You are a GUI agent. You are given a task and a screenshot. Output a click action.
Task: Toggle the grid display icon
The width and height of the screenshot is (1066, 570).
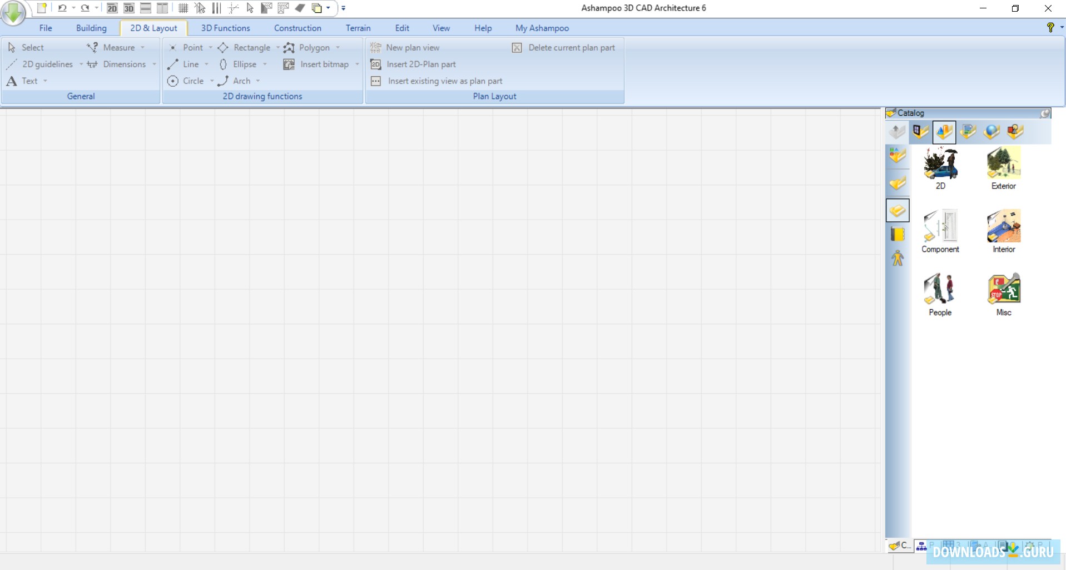183,8
